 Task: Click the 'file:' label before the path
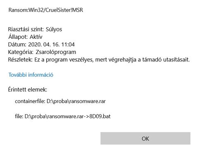tap(19, 117)
